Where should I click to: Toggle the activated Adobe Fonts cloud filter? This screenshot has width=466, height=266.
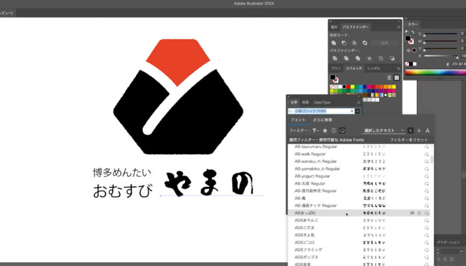[342, 130]
